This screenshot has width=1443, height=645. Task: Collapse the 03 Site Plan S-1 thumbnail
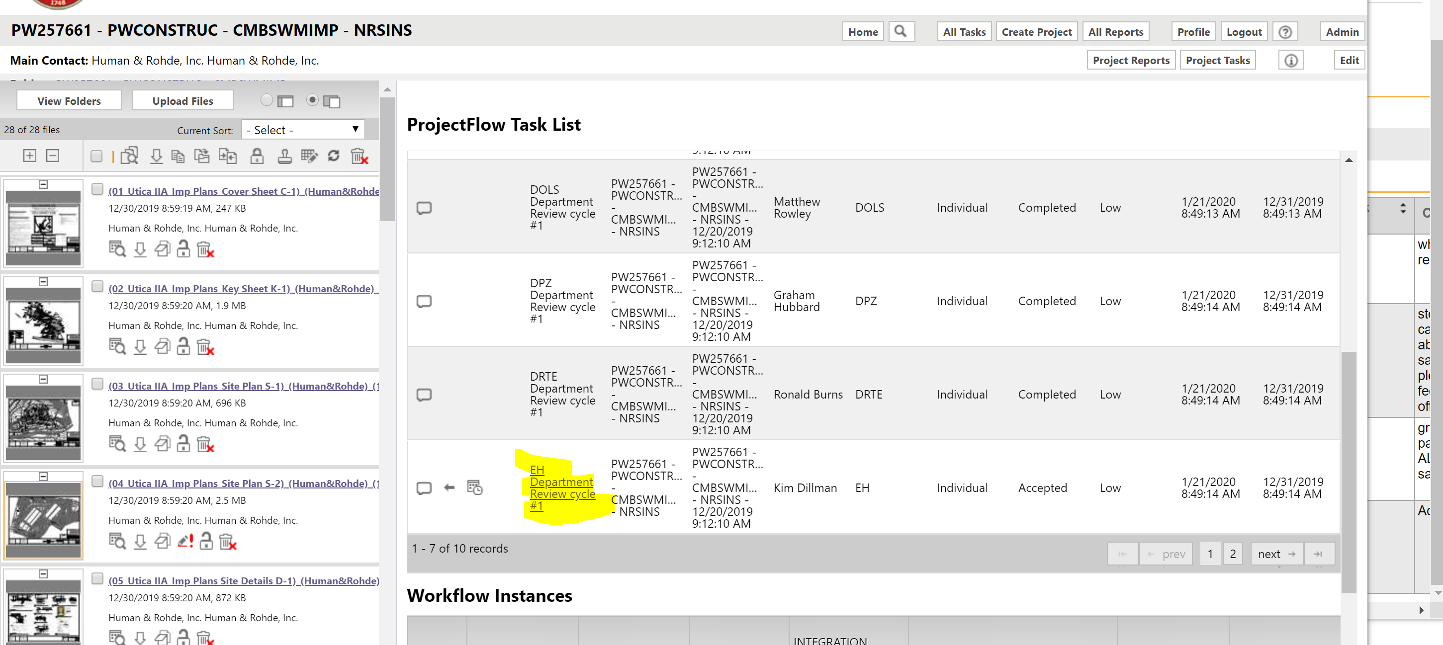click(x=43, y=379)
